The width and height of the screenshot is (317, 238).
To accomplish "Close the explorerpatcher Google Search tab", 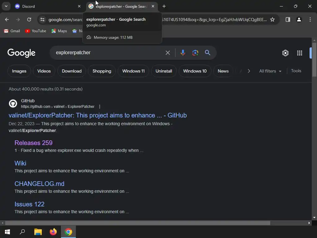I will tap(153, 6).
